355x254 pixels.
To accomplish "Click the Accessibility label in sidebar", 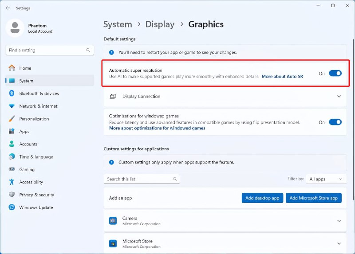I will point(31,182).
